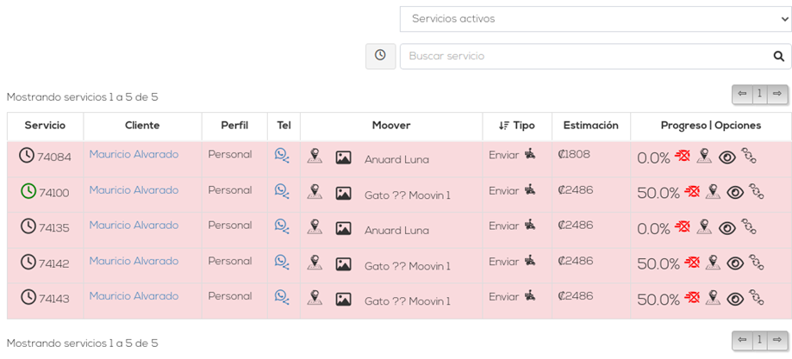The height and width of the screenshot is (359, 792).
Task: Click the WhatsApp phone icon for service 74084
Action: coord(282,155)
